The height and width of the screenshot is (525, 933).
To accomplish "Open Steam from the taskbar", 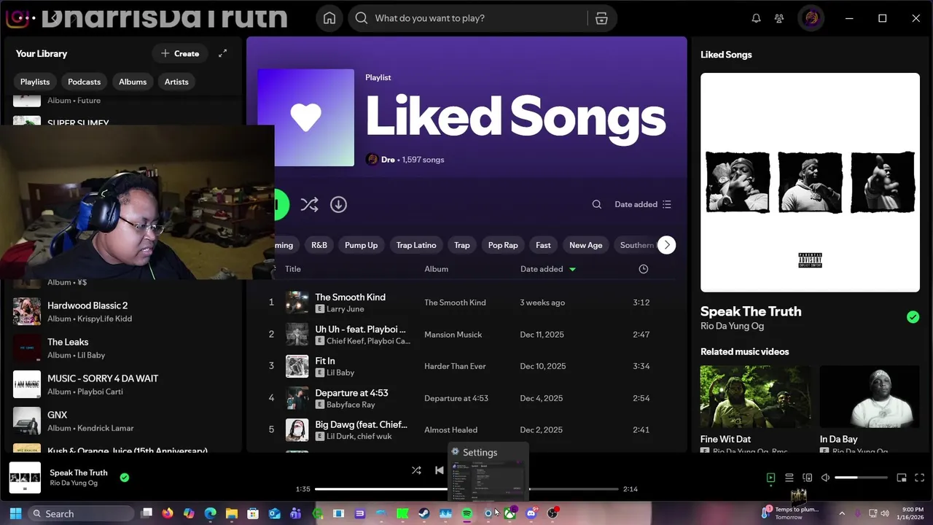I will tap(423, 513).
